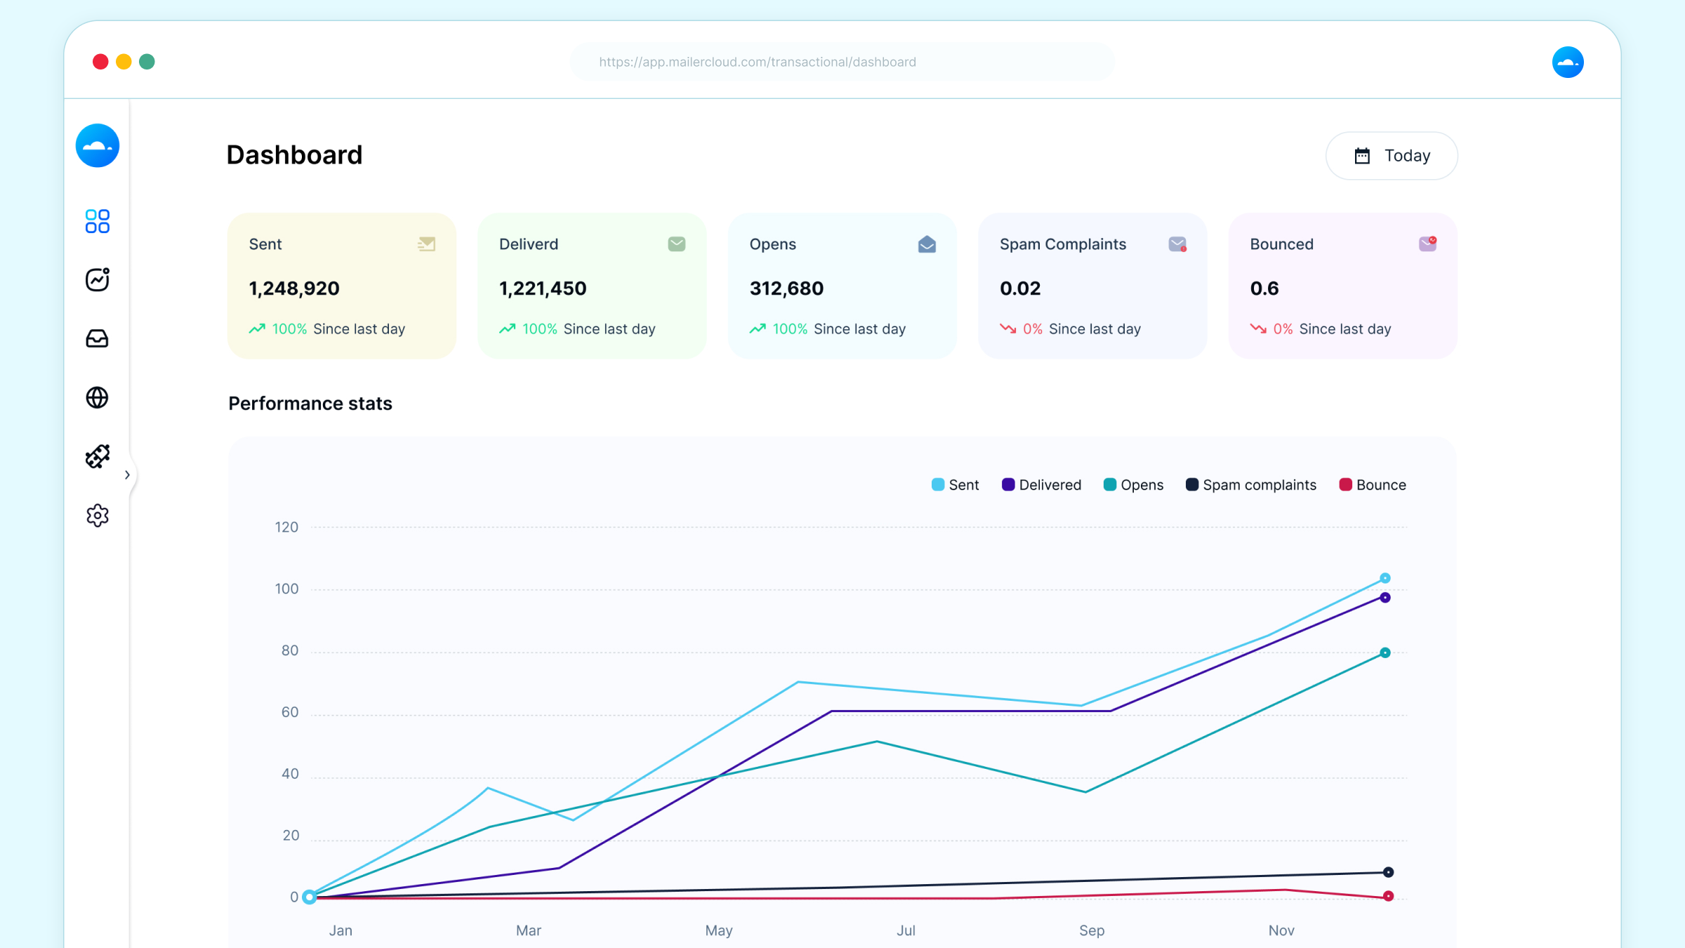Click the inbox tray sidebar icon

tap(97, 338)
